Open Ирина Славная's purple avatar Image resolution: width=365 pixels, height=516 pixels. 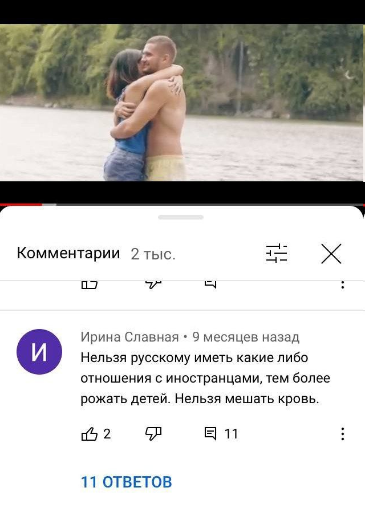(39, 351)
